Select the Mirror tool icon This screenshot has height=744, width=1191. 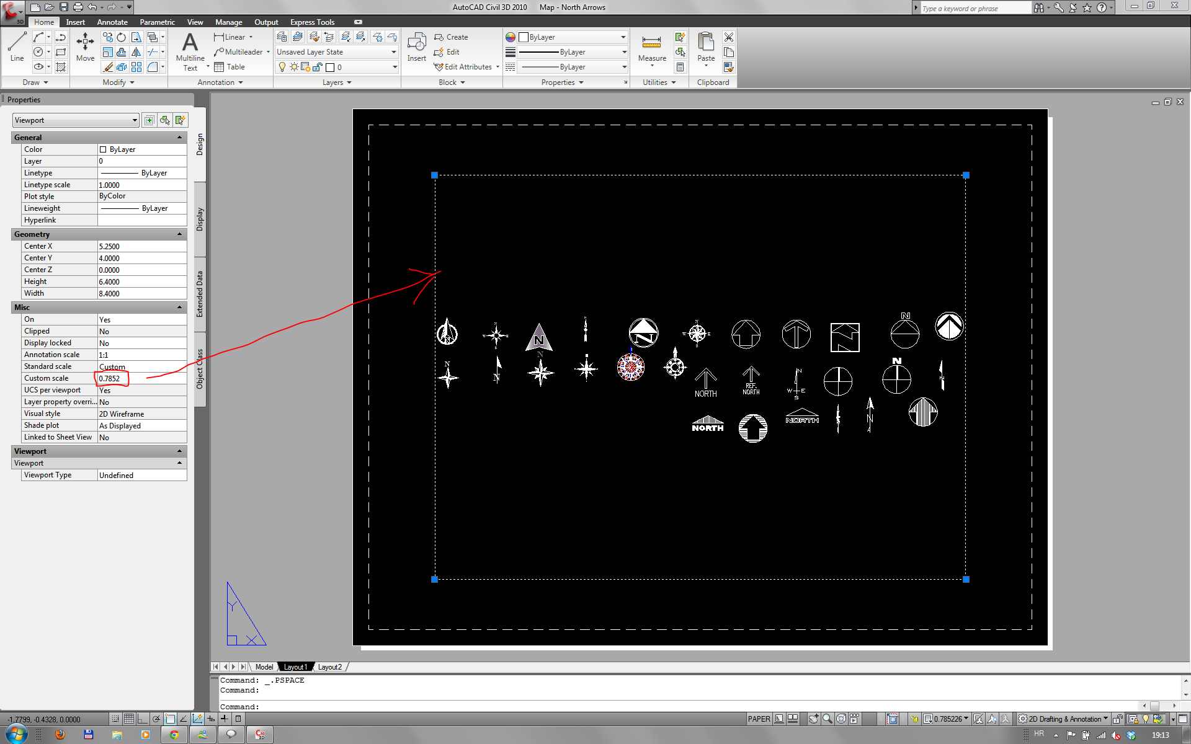136,52
